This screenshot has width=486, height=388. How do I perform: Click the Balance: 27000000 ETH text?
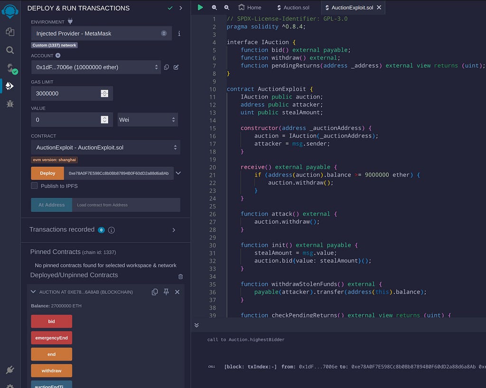click(56, 305)
